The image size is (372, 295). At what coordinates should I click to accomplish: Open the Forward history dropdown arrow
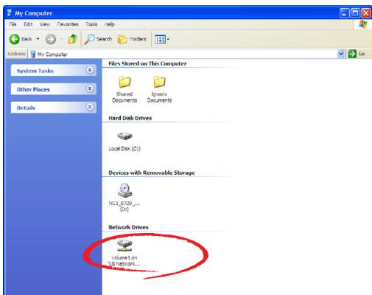point(61,39)
